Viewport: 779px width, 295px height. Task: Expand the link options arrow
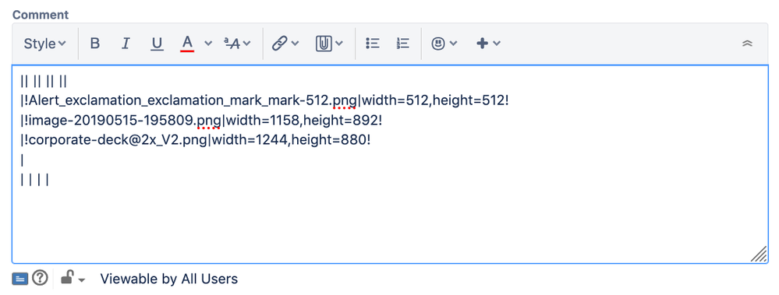(295, 44)
